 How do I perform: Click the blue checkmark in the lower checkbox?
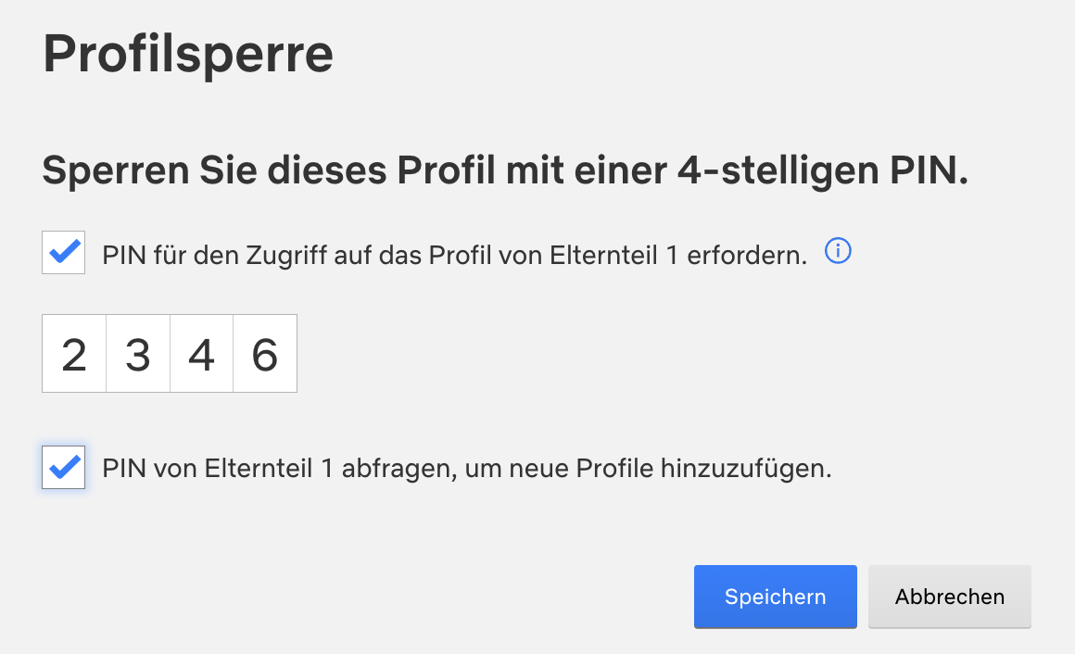point(65,467)
